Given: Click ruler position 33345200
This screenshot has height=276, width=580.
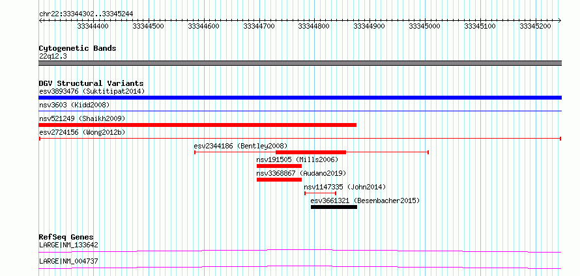Looking at the screenshot, I should click(536, 26).
